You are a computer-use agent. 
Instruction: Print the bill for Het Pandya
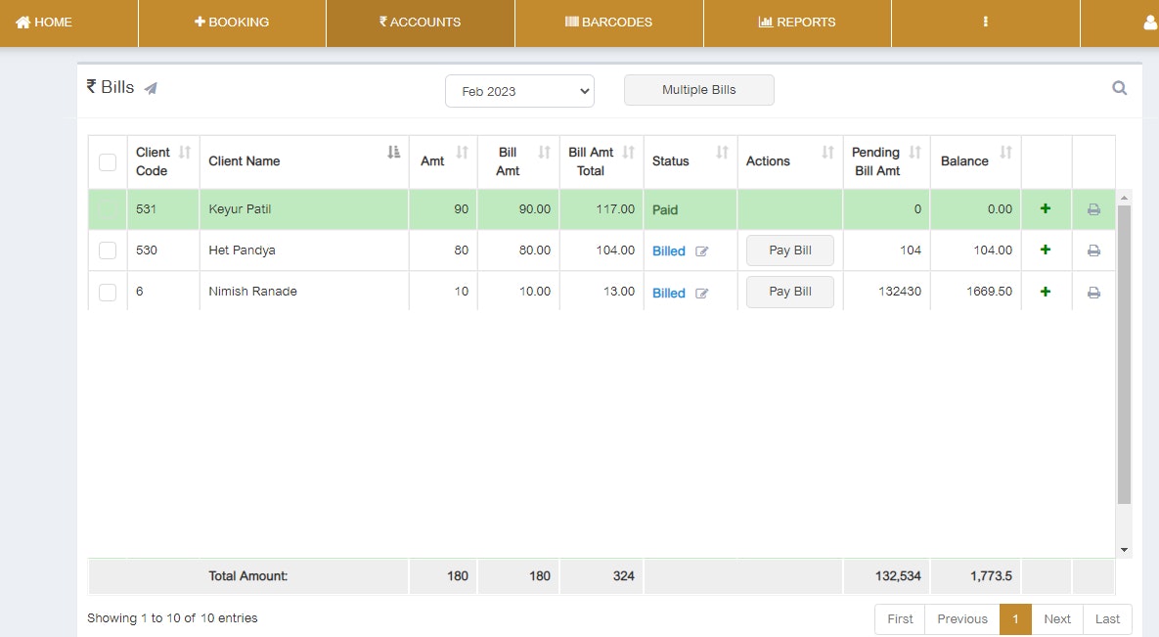[x=1093, y=250]
